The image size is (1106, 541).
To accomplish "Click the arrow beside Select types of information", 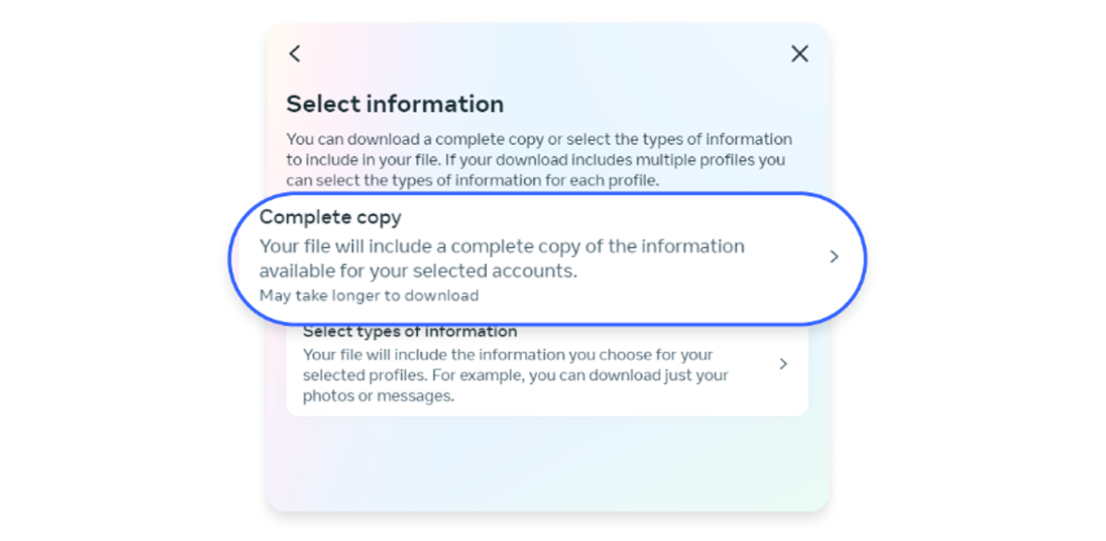I will (x=783, y=364).
